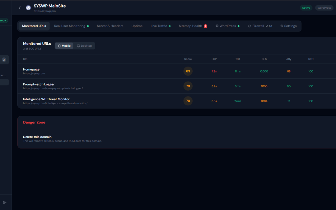
Task: Open the Intelligence WP Threat Monitor row
Action: (177, 101)
